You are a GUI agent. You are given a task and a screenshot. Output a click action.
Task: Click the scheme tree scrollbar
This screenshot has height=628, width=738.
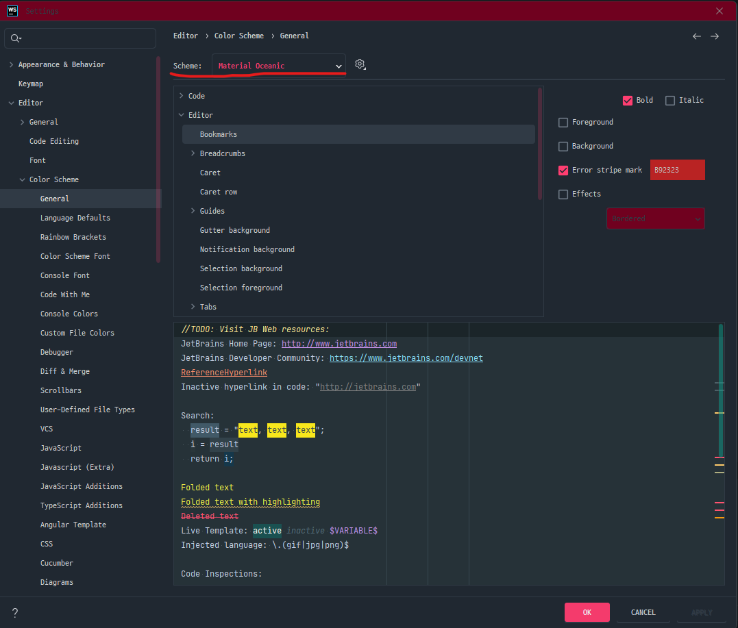(x=540, y=144)
